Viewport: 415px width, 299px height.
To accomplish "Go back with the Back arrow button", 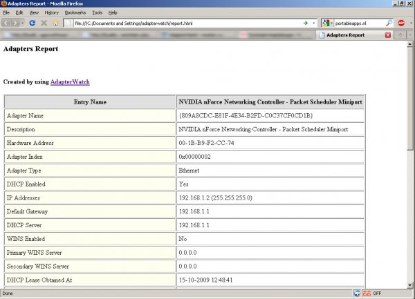I will tap(6, 23).
